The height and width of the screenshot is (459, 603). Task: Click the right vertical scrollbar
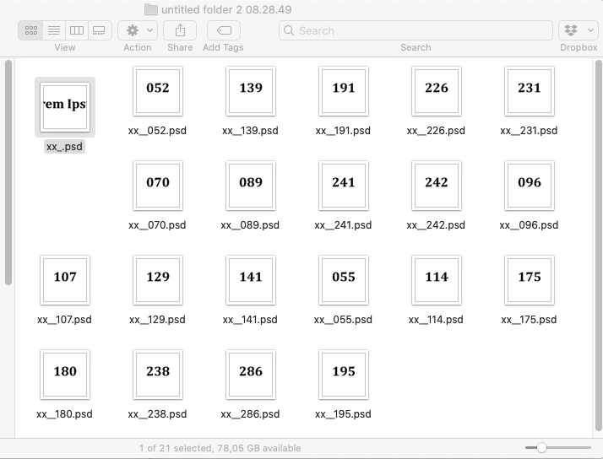coord(599,246)
